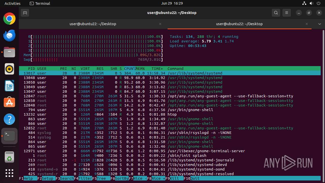The image size is (325, 183).
Task: Open Google Chrome from the dock
Action: pyautogui.click(x=9, y=19)
